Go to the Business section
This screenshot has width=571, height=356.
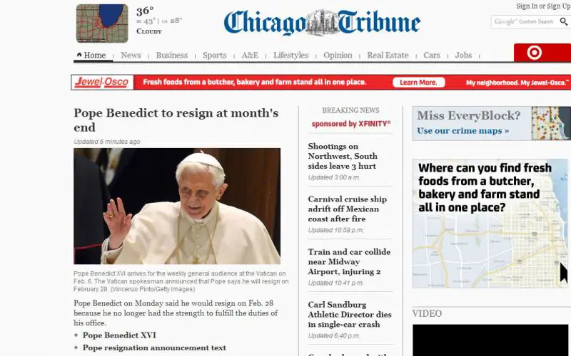pyautogui.click(x=172, y=56)
